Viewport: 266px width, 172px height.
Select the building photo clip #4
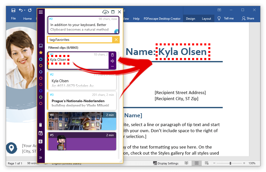81,121
